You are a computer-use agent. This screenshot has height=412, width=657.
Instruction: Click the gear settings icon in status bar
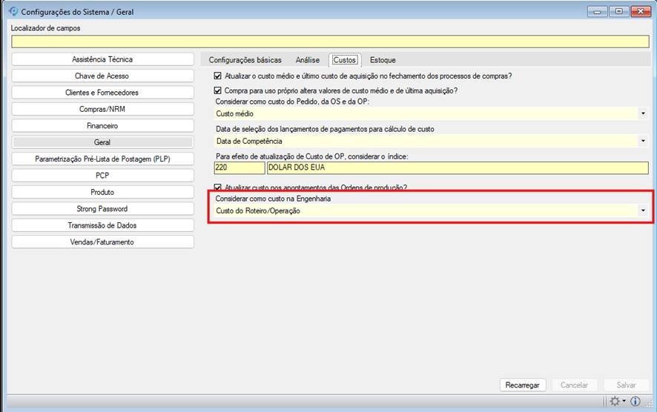pyautogui.click(x=614, y=402)
